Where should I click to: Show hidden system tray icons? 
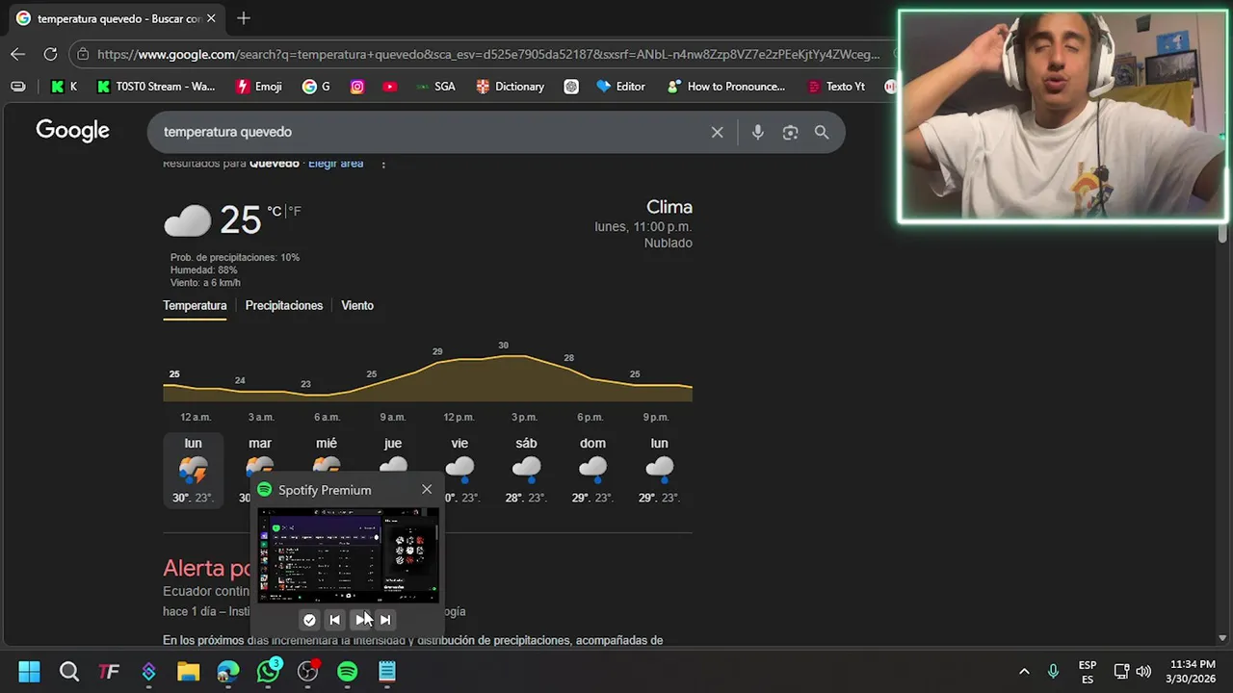(1024, 671)
